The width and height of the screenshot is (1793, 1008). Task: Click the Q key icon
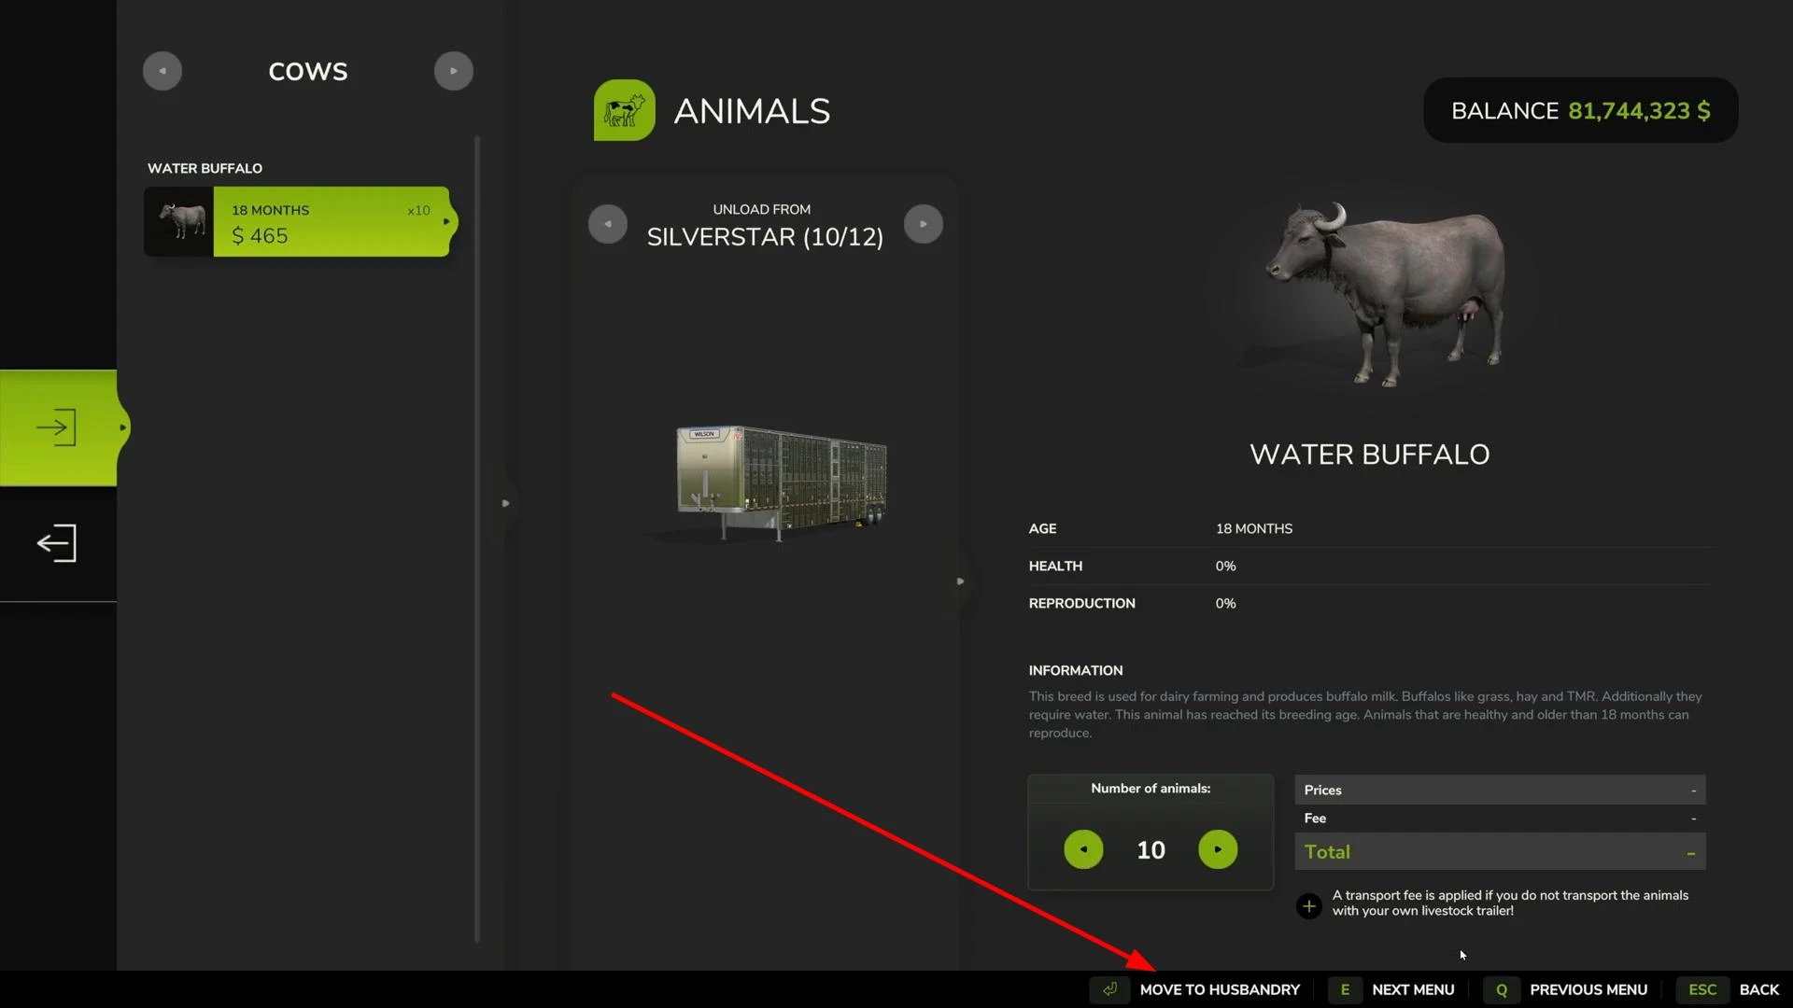[1502, 989]
